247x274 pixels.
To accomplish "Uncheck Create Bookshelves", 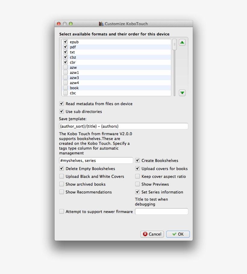I will (x=138, y=160).
